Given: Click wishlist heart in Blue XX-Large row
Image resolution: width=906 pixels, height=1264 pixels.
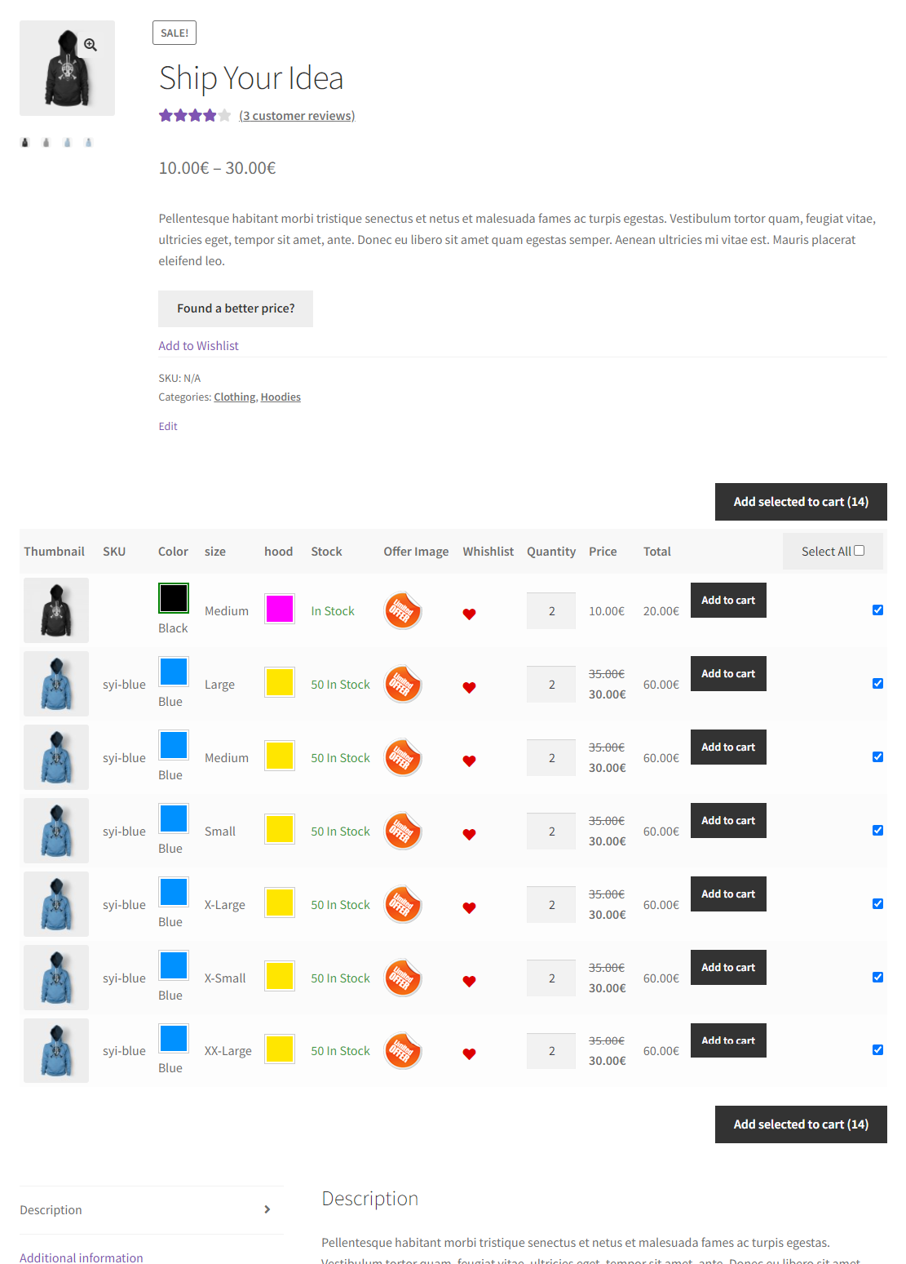Looking at the screenshot, I should point(469,1053).
